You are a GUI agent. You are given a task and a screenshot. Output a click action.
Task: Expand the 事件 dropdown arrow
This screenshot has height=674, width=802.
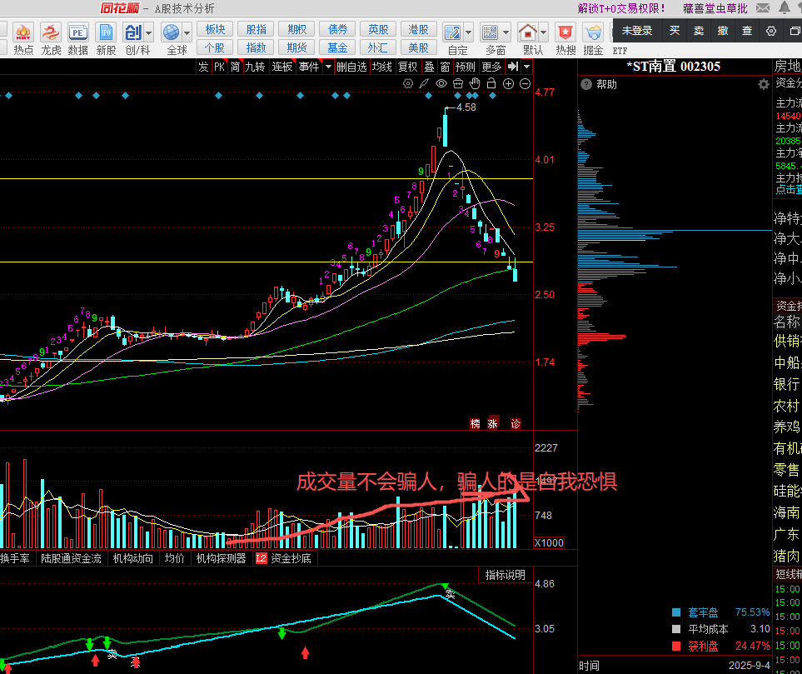pyautogui.click(x=328, y=67)
